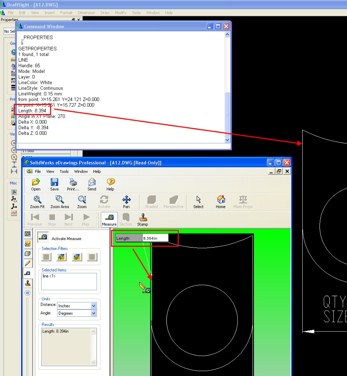
Task: Open the DraftSight Modify menu
Action: coord(121,13)
